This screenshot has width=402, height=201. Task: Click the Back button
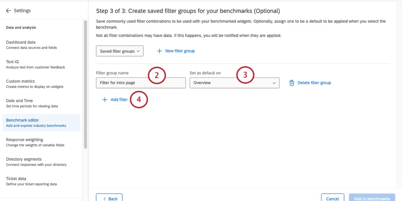[109, 198]
